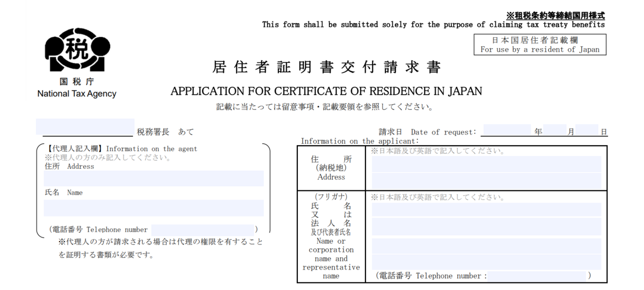Click the month field before 月

point(554,130)
